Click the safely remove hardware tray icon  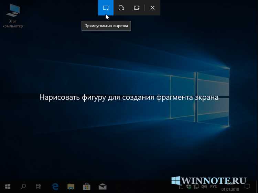[x=181, y=187]
